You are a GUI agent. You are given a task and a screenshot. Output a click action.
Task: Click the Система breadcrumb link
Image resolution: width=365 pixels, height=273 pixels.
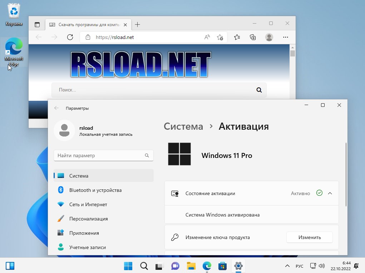(x=183, y=126)
